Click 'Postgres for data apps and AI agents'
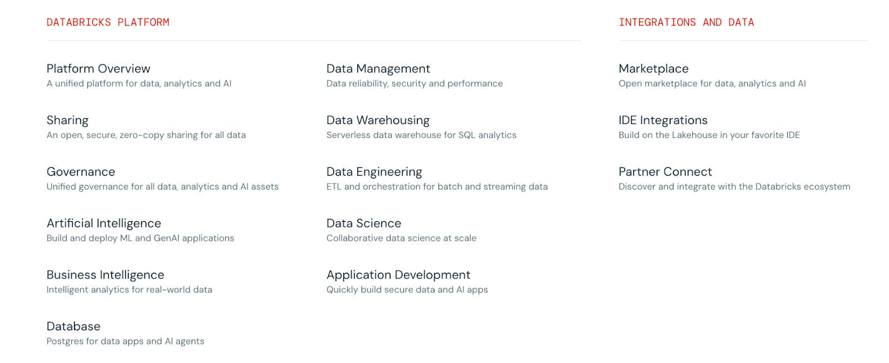The width and height of the screenshot is (889, 363). [125, 341]
